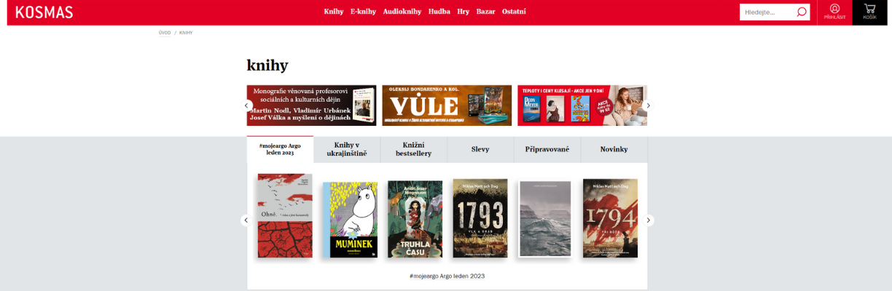Show next promotional banner

tap(648, 105)
